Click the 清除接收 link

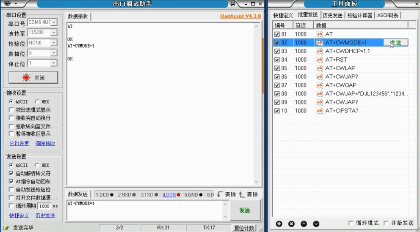[x=45, y=144]
